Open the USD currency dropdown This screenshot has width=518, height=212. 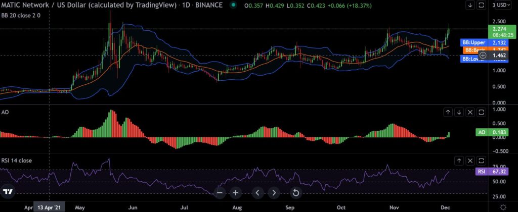pos(503,6)
